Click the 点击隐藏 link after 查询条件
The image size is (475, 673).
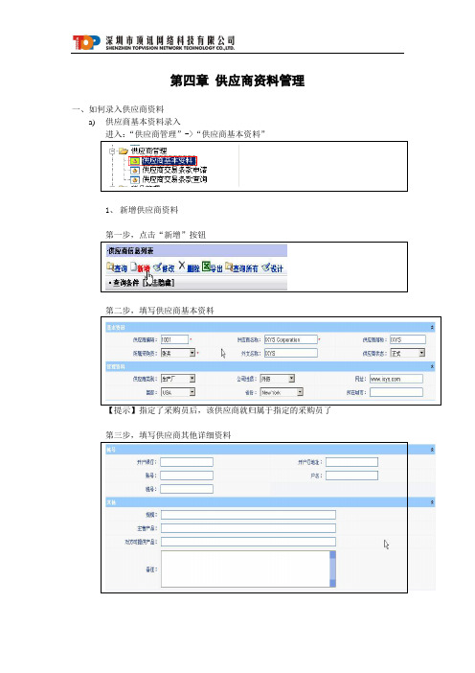pyautogui.click(x=159, y=283)
